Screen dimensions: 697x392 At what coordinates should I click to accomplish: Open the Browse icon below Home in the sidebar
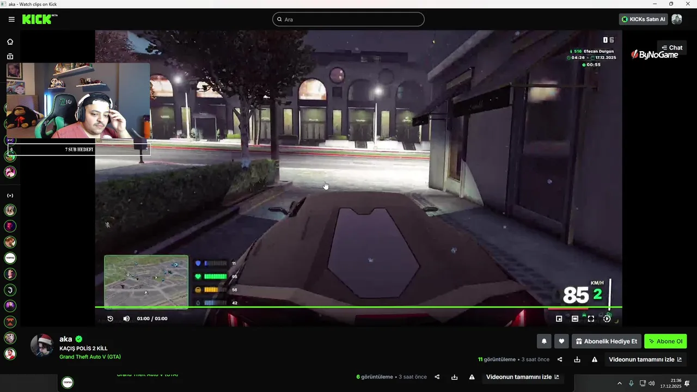click(10, 56)
